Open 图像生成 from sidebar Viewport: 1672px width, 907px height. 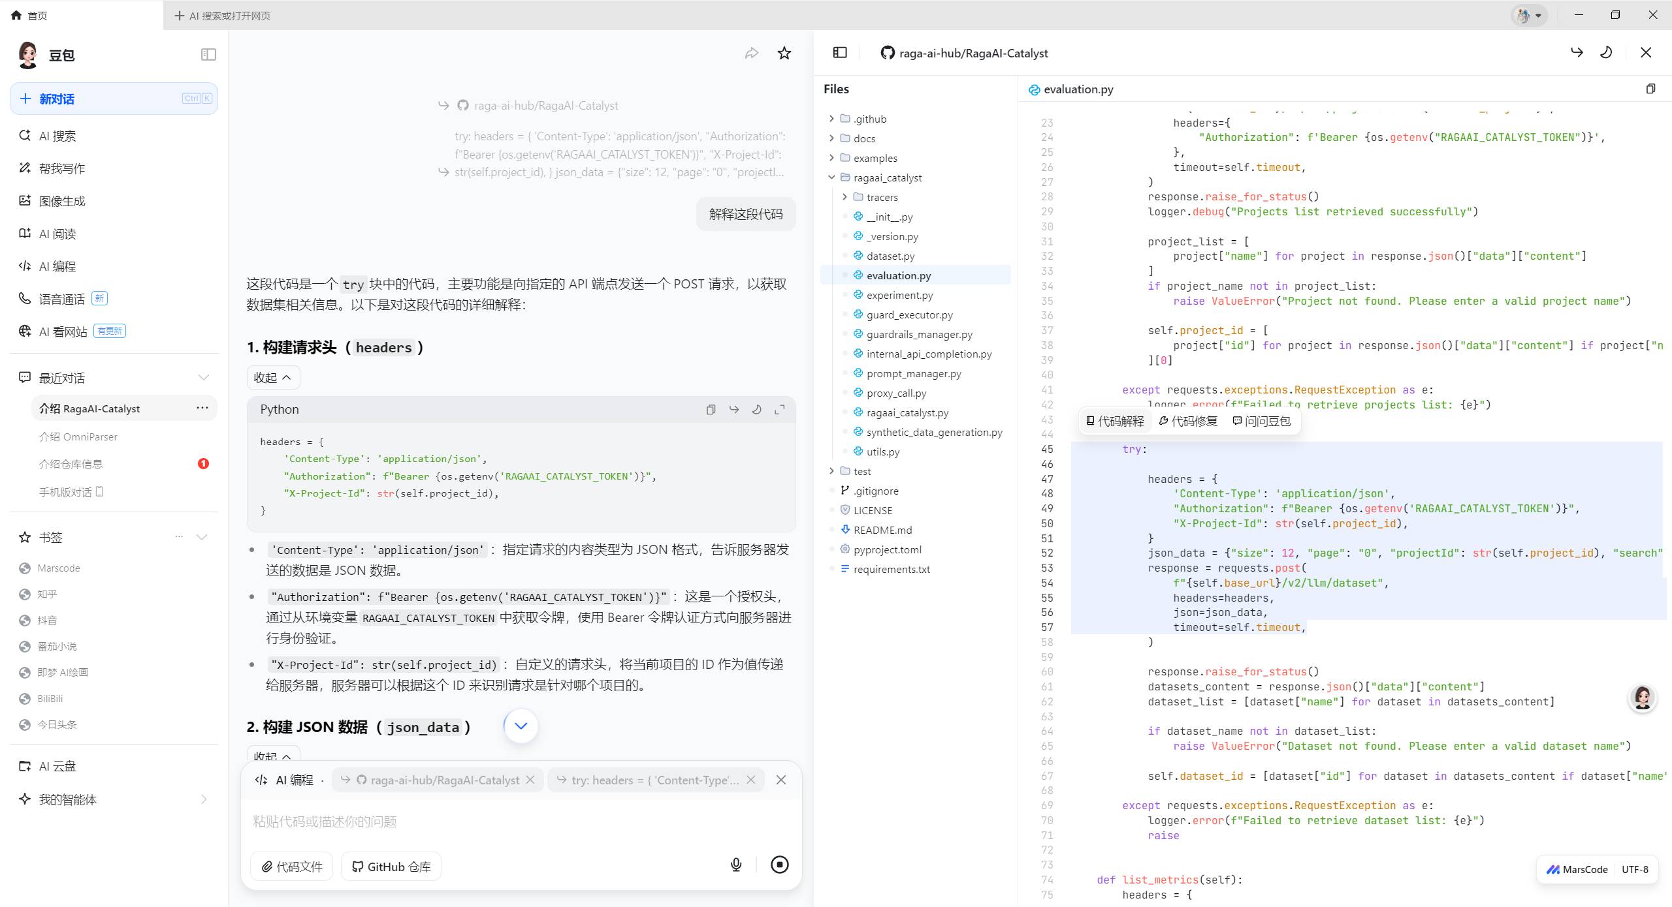click(x=114, y=201)
